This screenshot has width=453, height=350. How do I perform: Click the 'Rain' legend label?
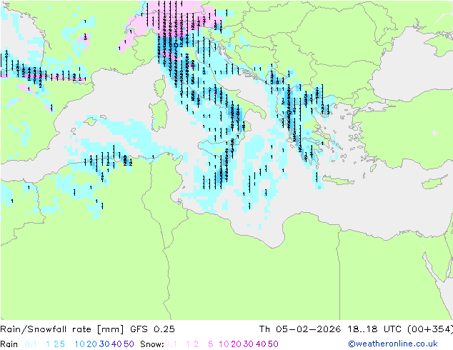(x=9, y=344)
